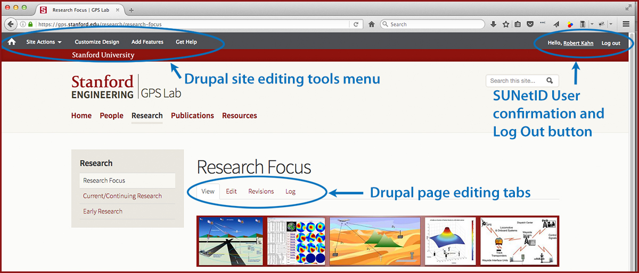The height and width of the screenshot is (273, 639).
Task: Click the Firefox home toolbar icon
Action: coord(372,24)
